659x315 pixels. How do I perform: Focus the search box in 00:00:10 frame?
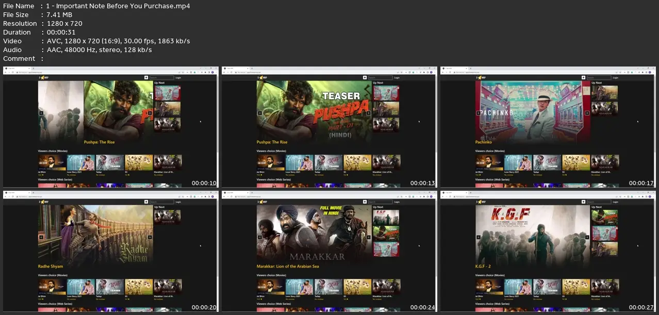(162, 78)
